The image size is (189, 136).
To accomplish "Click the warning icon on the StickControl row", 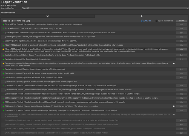I will click(3, 49).
